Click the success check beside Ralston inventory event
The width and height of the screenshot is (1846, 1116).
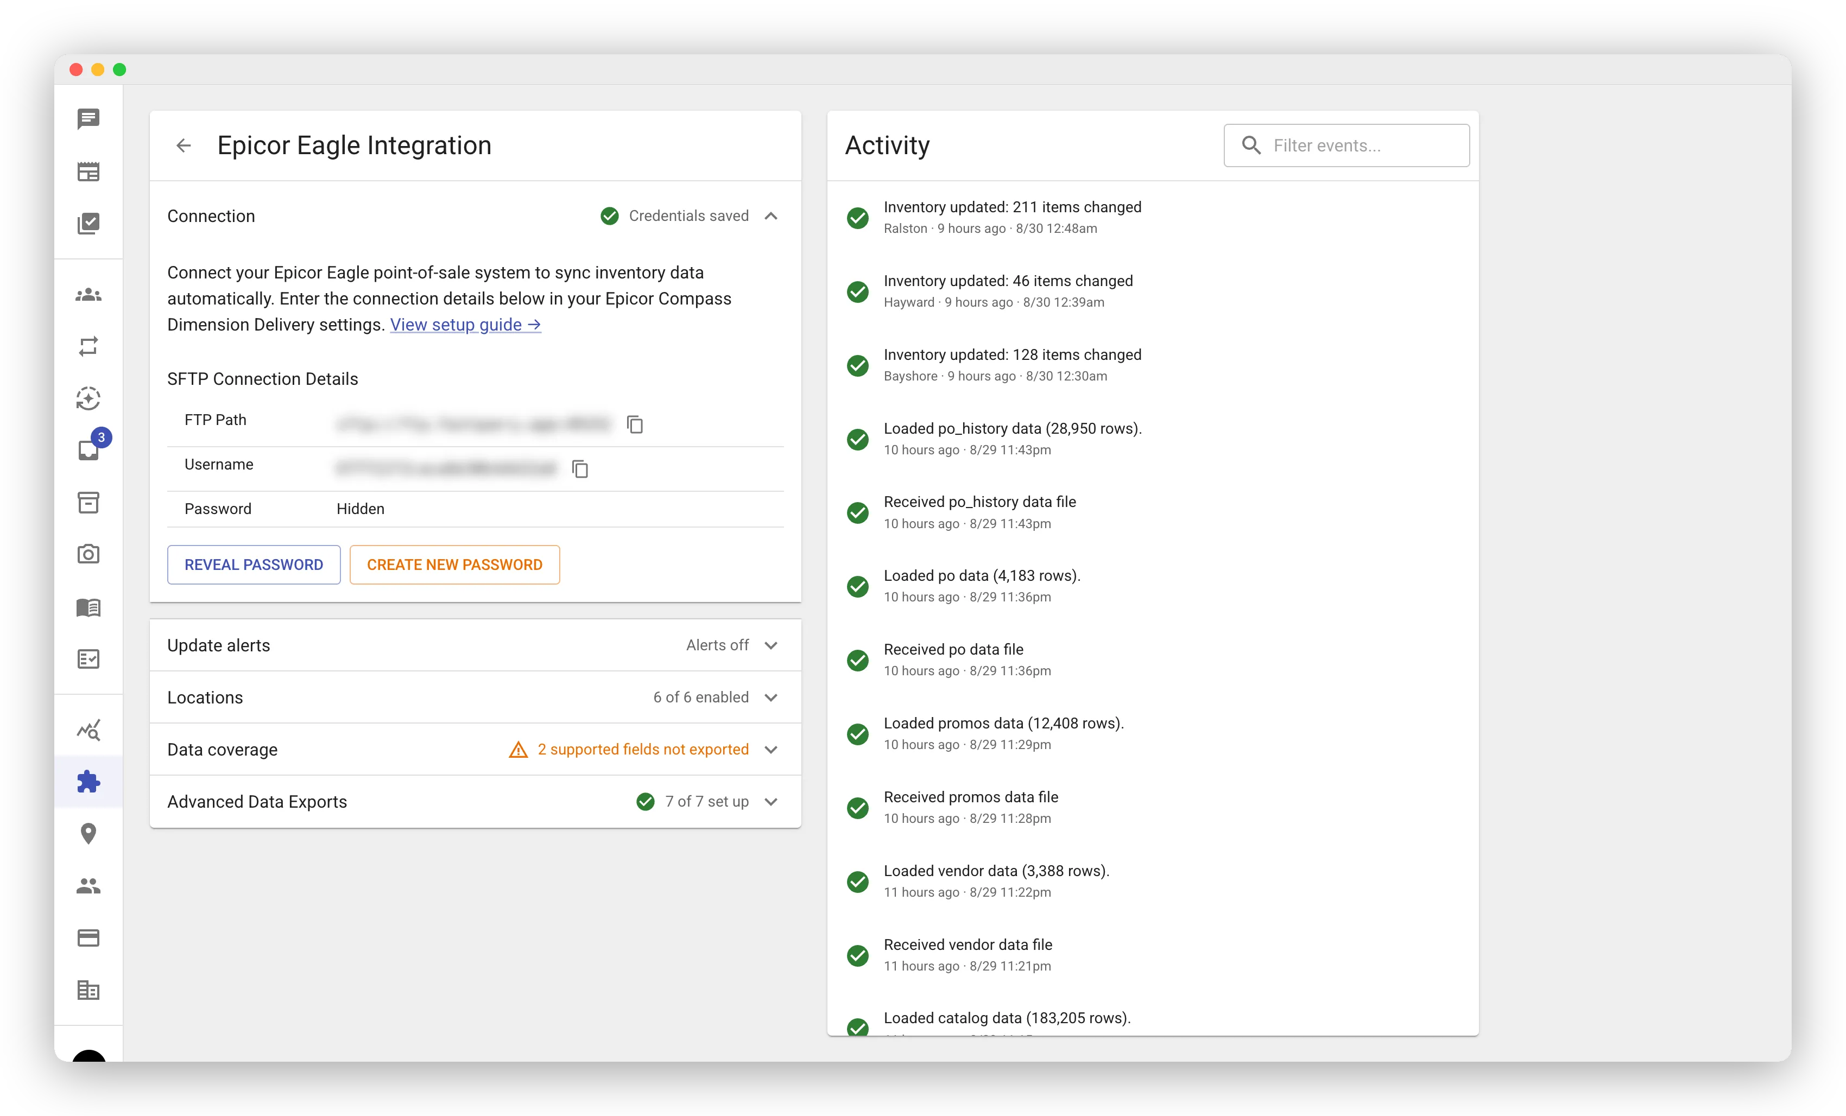(858, 217)
